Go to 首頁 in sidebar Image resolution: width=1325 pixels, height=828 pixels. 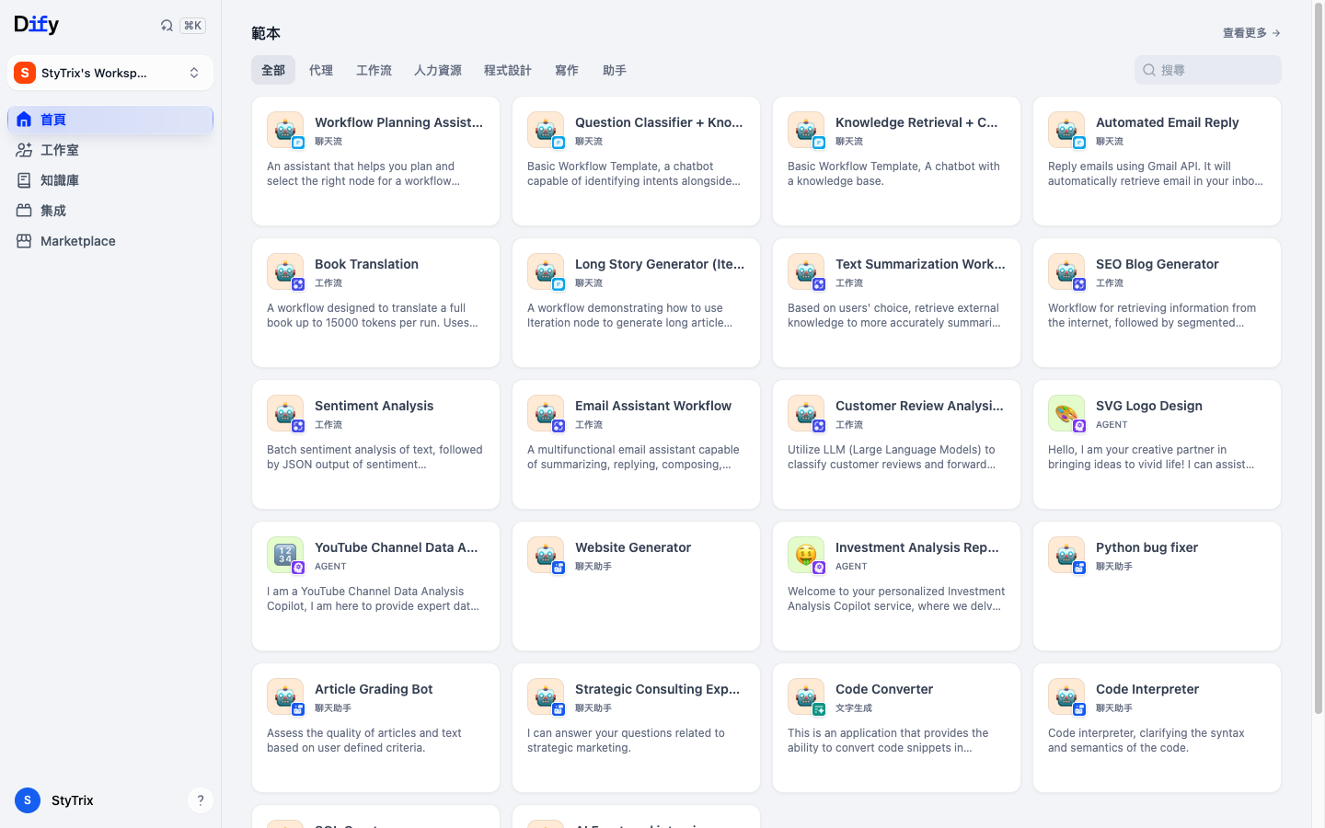(x=110, y=120)
